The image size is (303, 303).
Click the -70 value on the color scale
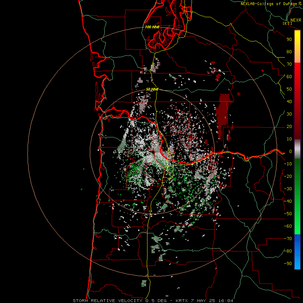click(288, 239)
